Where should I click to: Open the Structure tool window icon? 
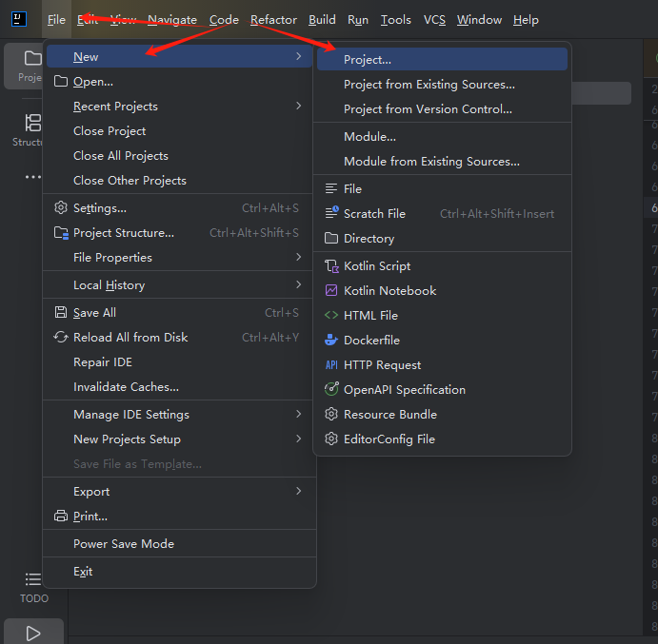coord(32,123)
